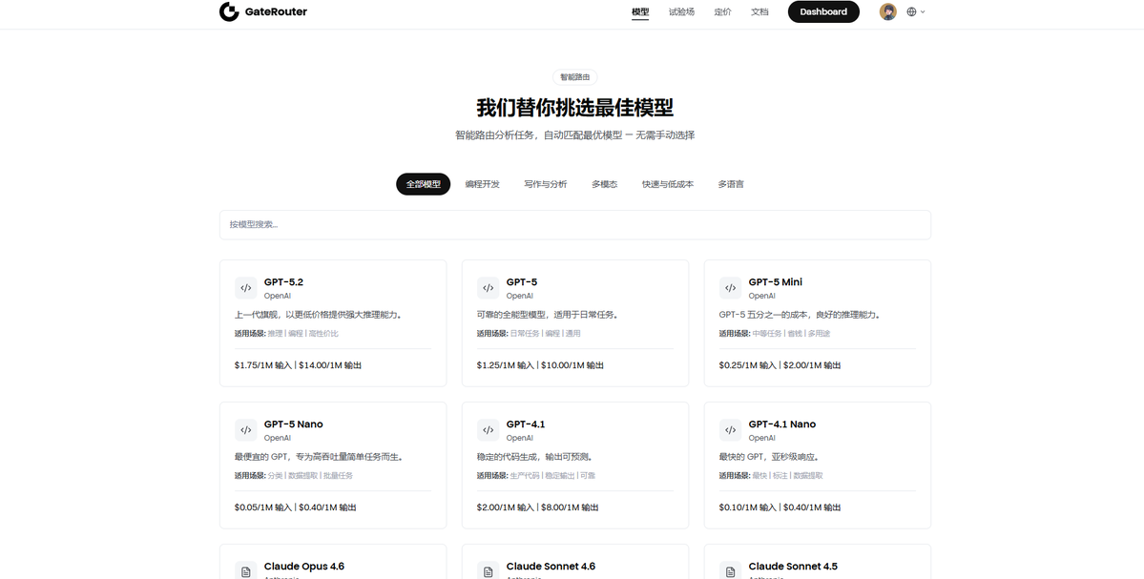The height and width of the screenshot is (579, 1144).
Task: Open the Claude Sonnet 4.5 title
Action: coord(793,567)
